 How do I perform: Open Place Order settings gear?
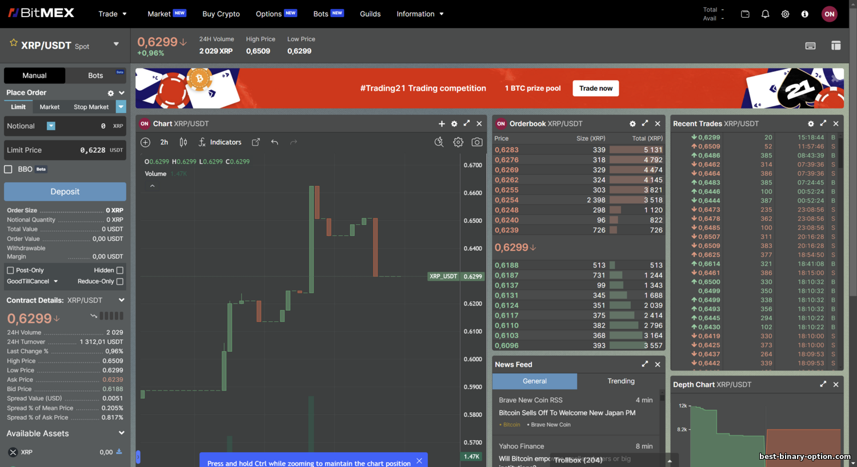pyautogui.click(x=111, y=93)
